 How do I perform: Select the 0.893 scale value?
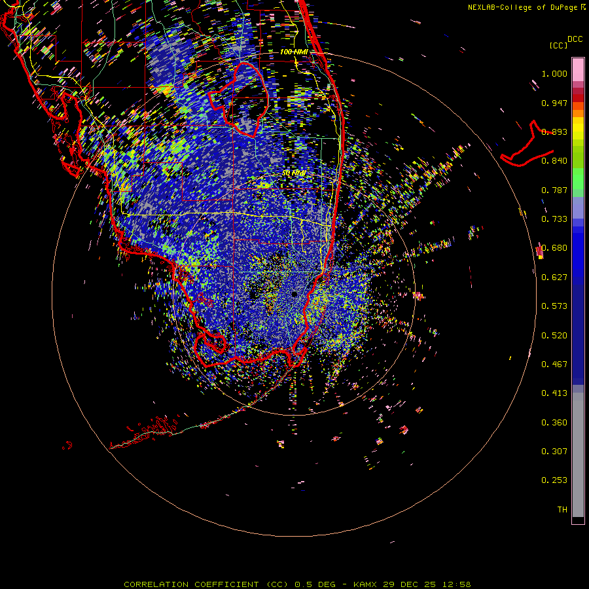click(x=554, y=132)
